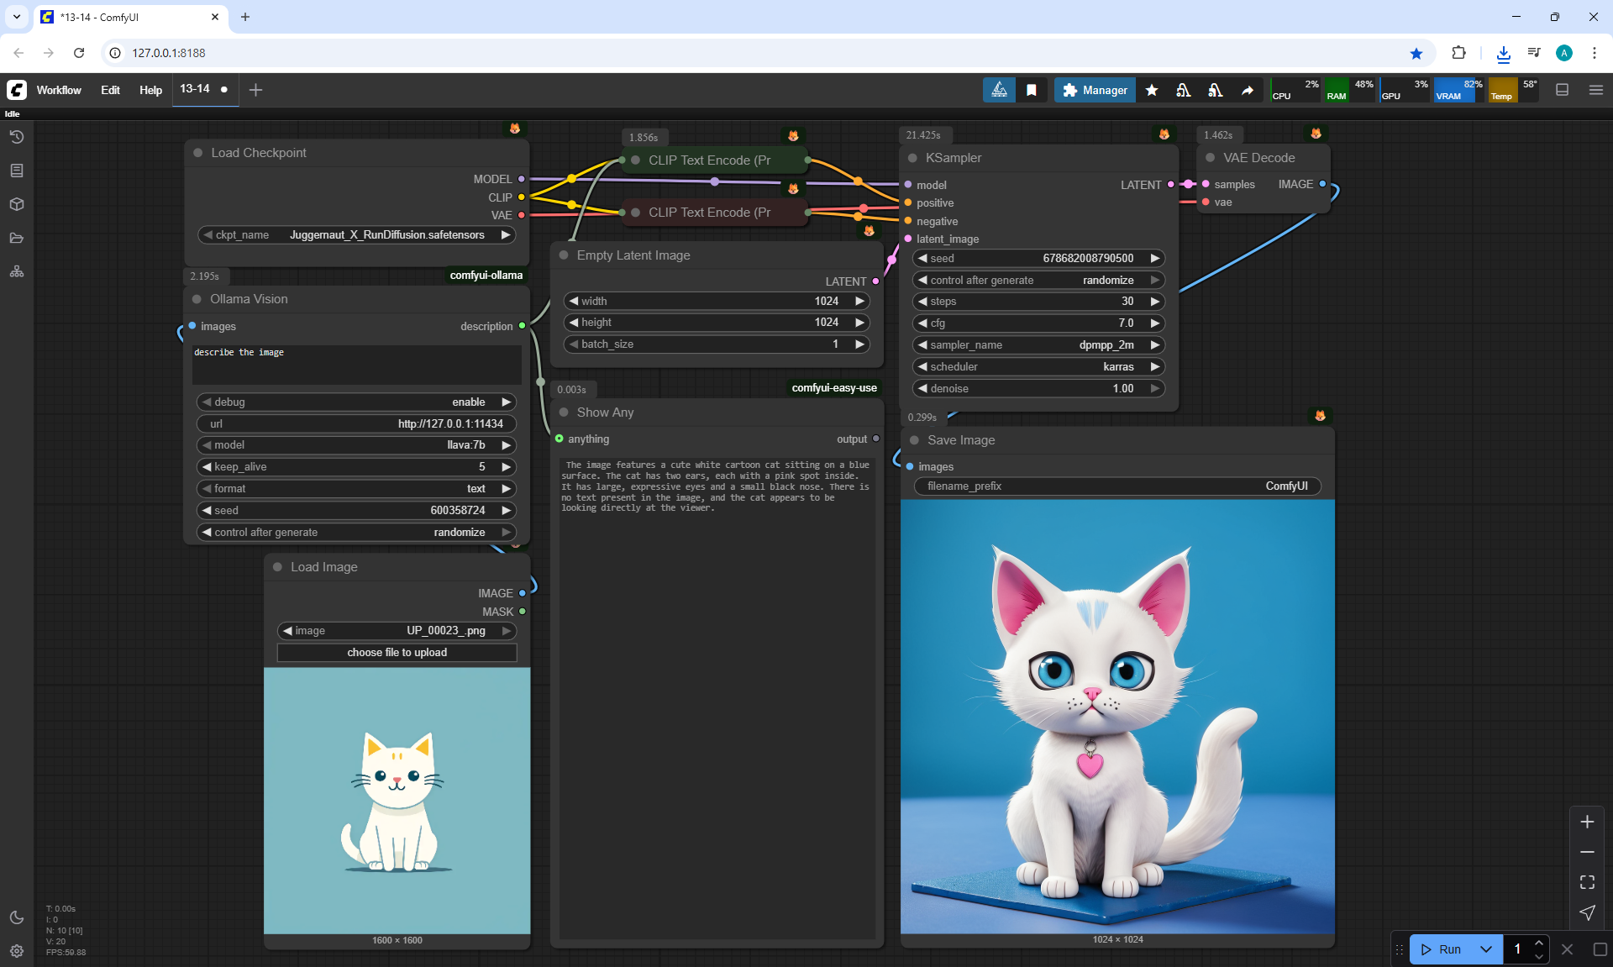Click choose file to upload button

point(397,653)
